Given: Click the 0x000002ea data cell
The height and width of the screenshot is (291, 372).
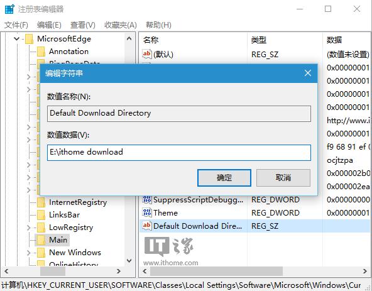Looking at the screenshot, I should (x=348, y=187).
